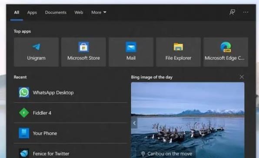Open the Mail app tile

131,52
